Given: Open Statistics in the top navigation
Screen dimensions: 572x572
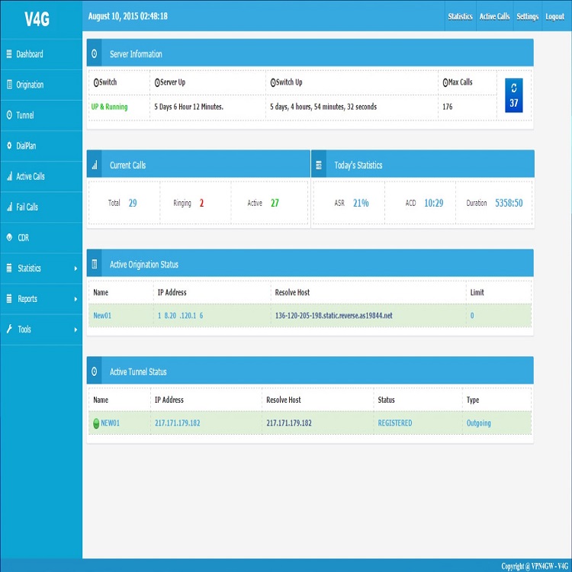Looking at the screenshot, I should click(x=460, y=16).
